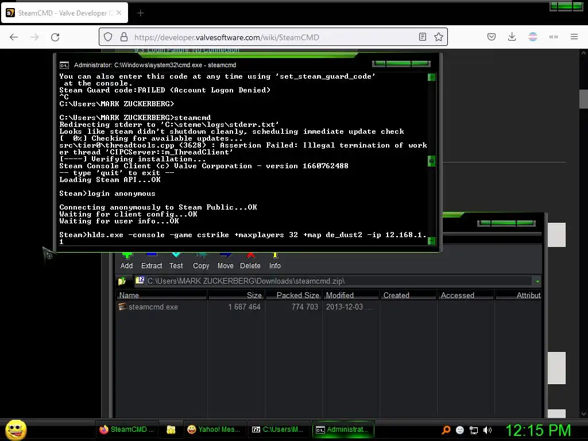Close the SteamCMD browser tab

[119, 13]
